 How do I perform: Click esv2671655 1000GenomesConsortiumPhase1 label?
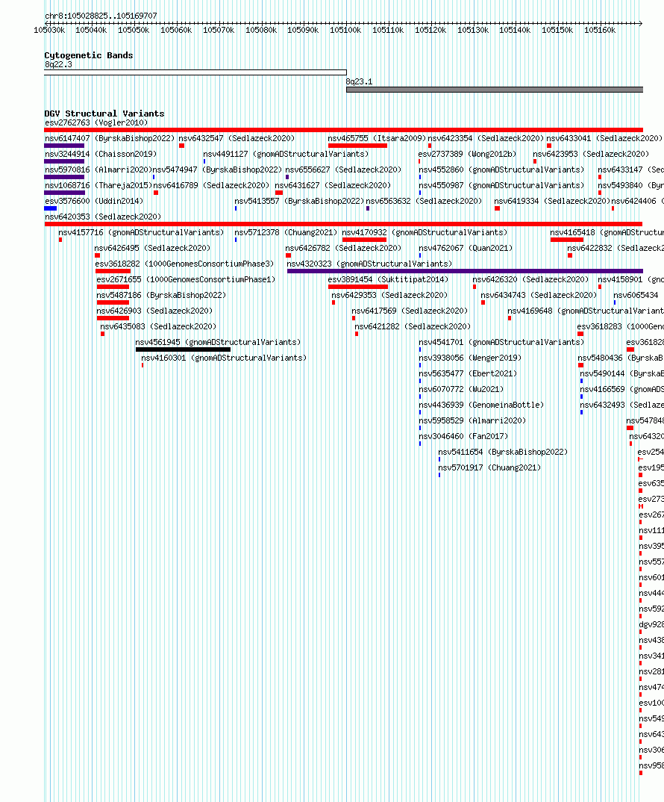(186, 280)
